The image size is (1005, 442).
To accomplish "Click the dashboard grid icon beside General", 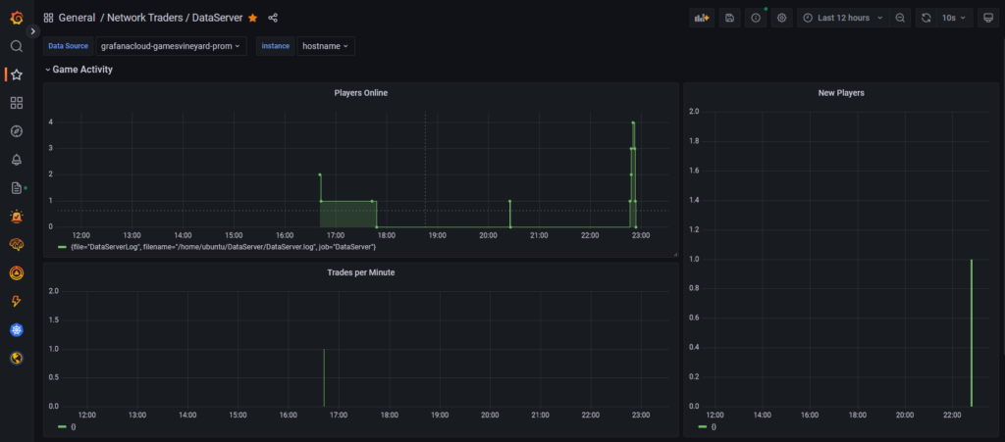I will [49, 18].
